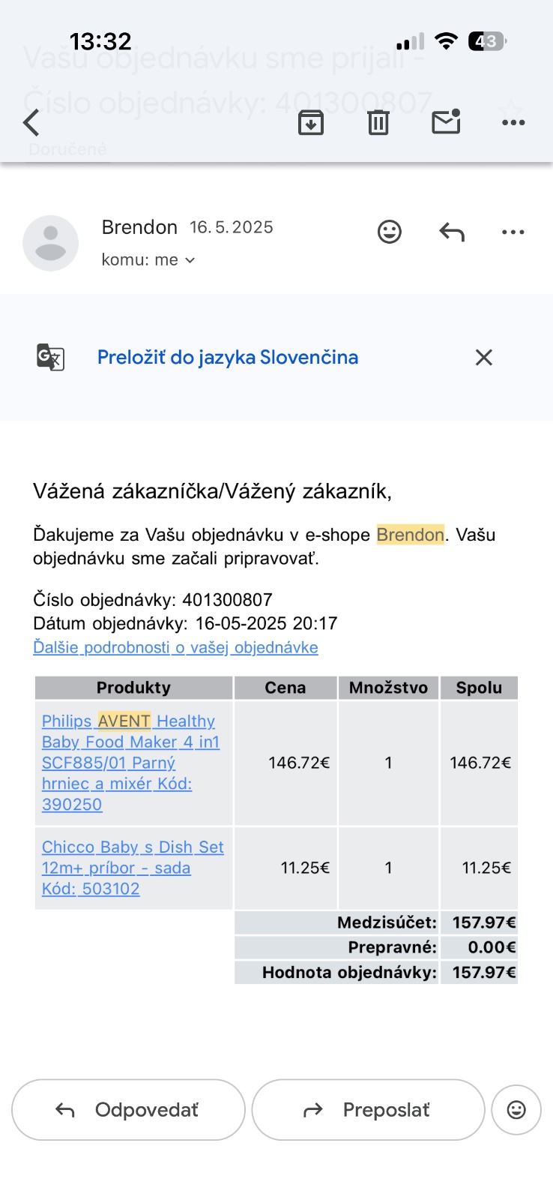Screen dimensions: 553x1200
Task: Tap the emoji button beside Preposlať
Action: point(516,1110)
